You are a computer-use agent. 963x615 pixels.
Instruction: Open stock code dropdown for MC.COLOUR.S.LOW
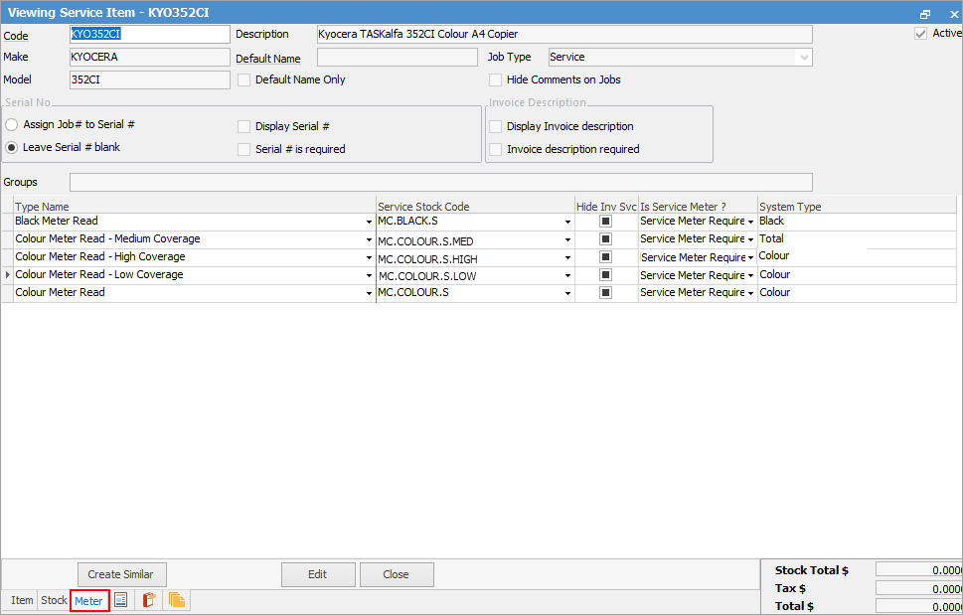pyautogui.click(x=568, y=275)
